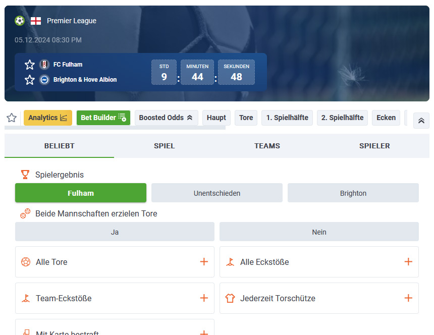The height and width of the screenshot is (335, 434).
Task: Switch to the BELIEBT tab
Action: (59, 146)
